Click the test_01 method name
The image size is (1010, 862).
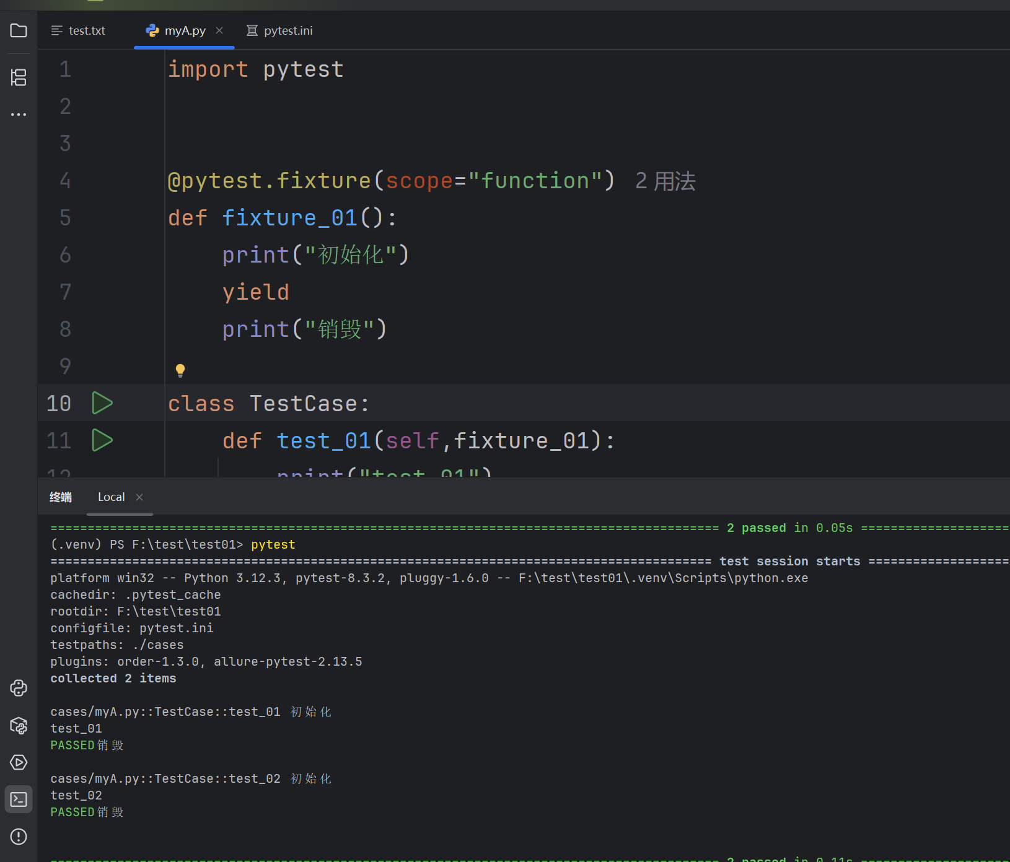point(324,441)
